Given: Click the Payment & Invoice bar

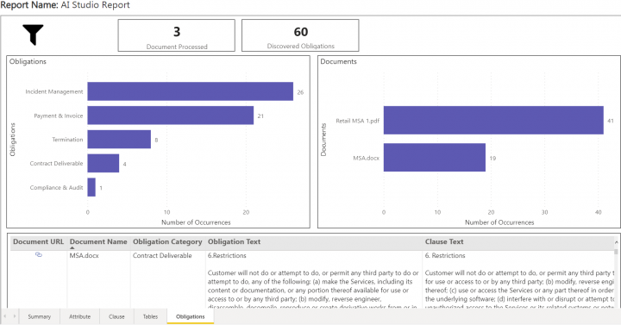Looking at the screenshot, I should click(x=170, y=116).
